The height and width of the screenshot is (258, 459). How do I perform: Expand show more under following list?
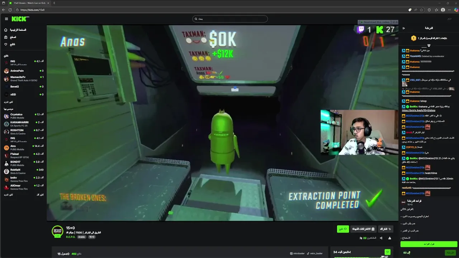[x=8, y=102]
